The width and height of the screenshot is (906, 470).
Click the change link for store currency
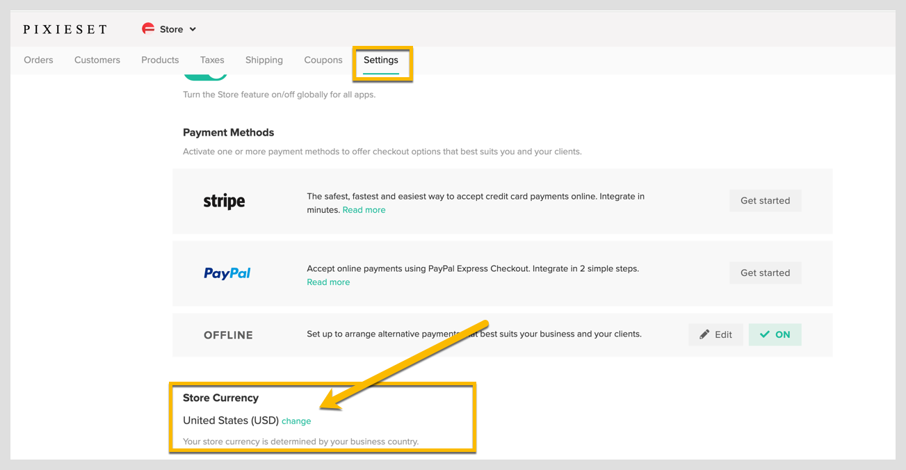296,421
